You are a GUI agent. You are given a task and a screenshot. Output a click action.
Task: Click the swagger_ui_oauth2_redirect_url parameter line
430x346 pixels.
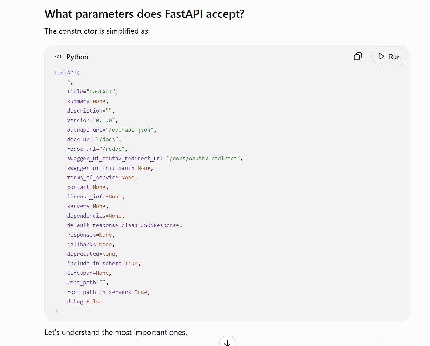click(x=155, y=158)
